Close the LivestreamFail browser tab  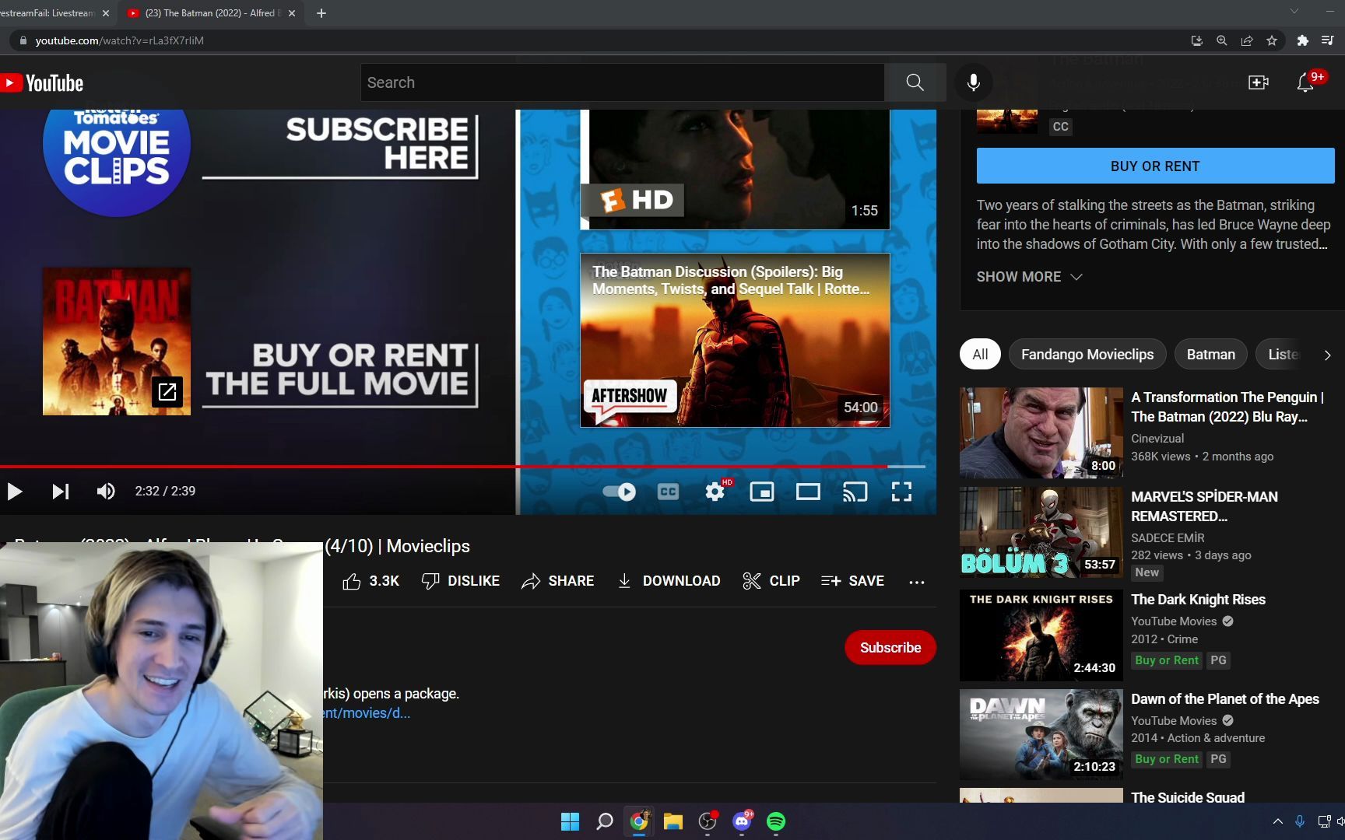106,13
